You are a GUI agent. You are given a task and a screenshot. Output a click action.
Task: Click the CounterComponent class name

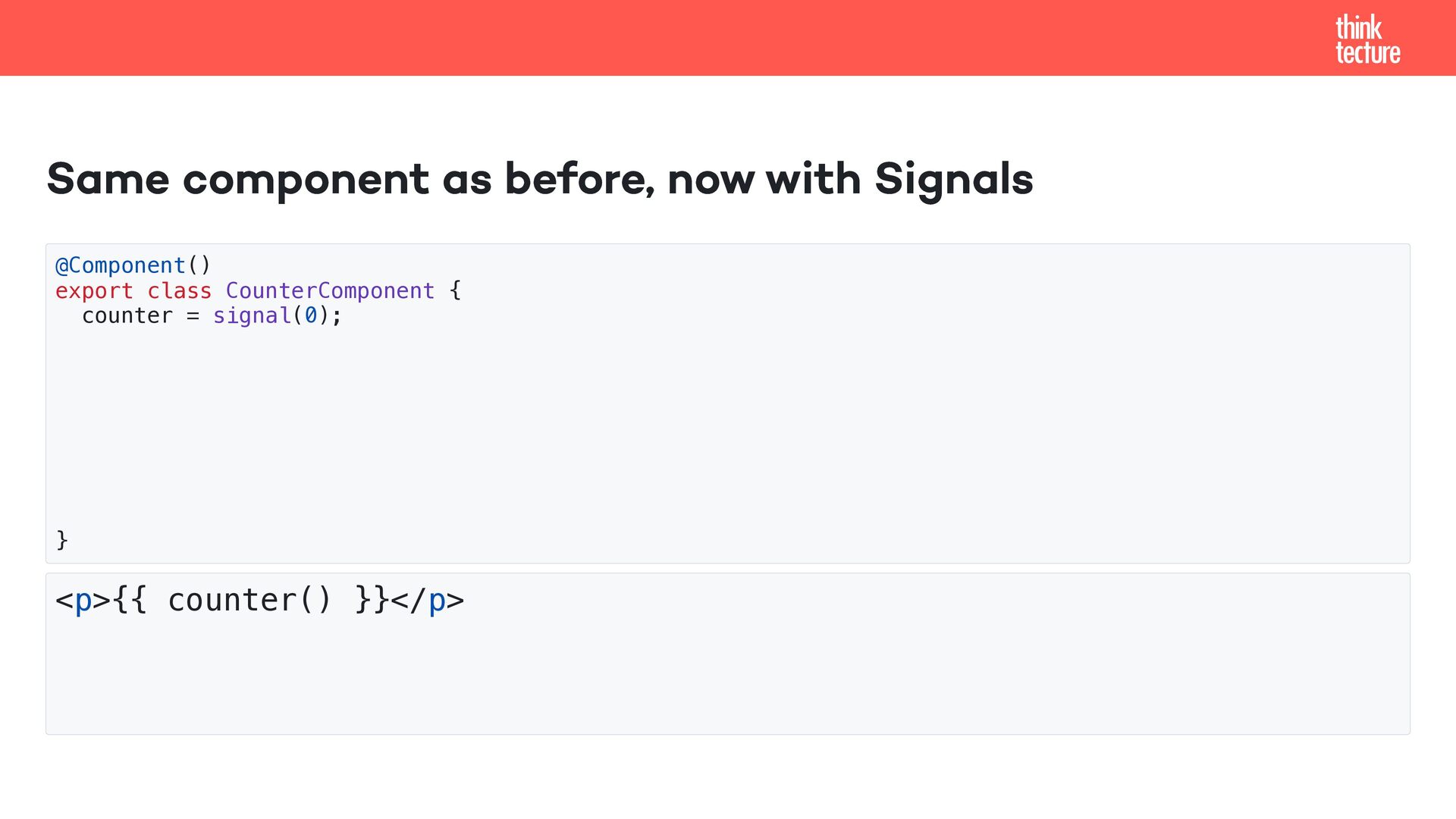330,290
